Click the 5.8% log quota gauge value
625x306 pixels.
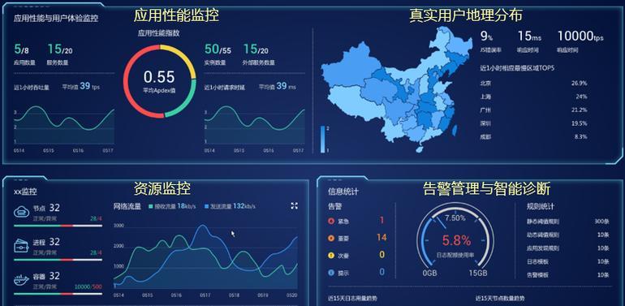click(x=456, y=240)
